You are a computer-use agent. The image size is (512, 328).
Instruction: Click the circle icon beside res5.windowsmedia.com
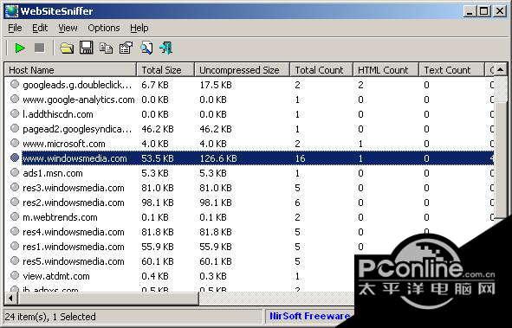(x=15, y=260)
